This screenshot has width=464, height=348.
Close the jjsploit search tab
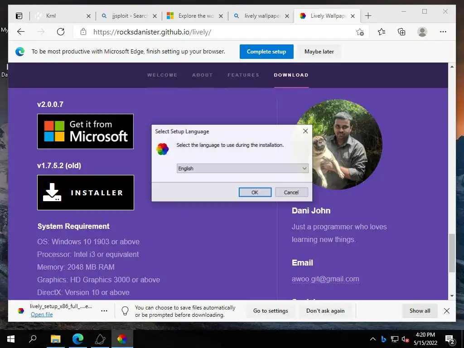155,16
